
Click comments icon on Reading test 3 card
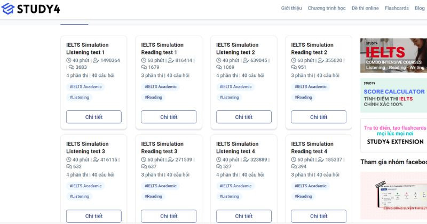(x=144, y=167)
